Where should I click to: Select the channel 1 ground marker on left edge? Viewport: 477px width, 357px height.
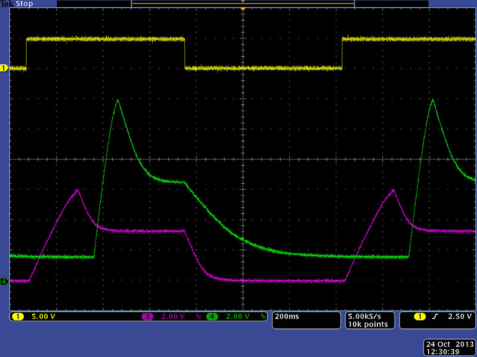point(4,68)
